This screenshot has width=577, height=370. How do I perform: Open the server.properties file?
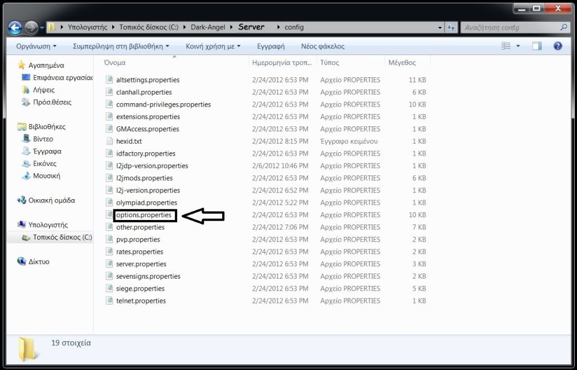click(x=142, y=263)
